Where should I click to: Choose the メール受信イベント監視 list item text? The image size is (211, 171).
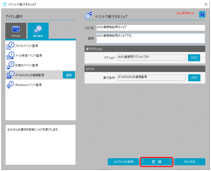pos(29,55)
